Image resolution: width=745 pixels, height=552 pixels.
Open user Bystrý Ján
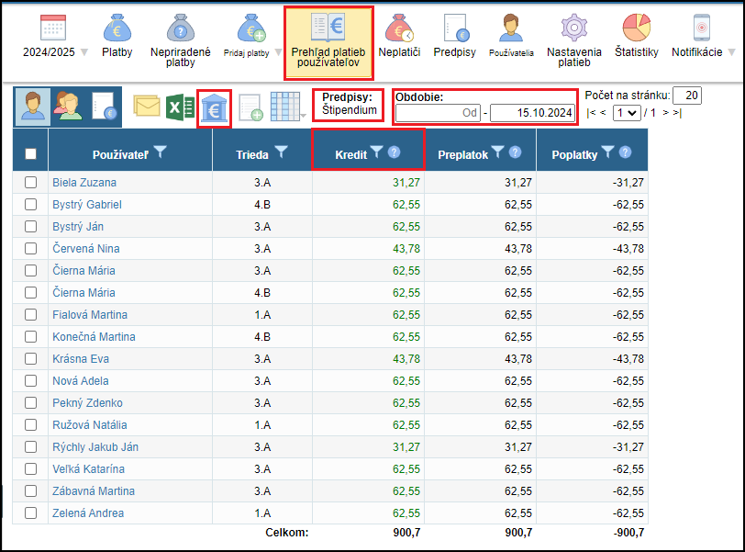(x=78, y=226)
